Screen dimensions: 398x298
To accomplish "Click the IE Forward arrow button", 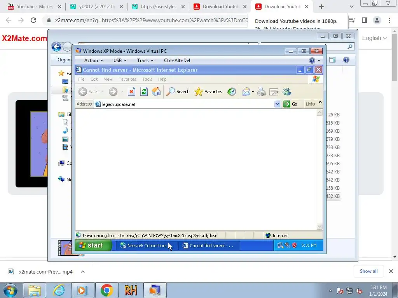I will click(113, 92).
